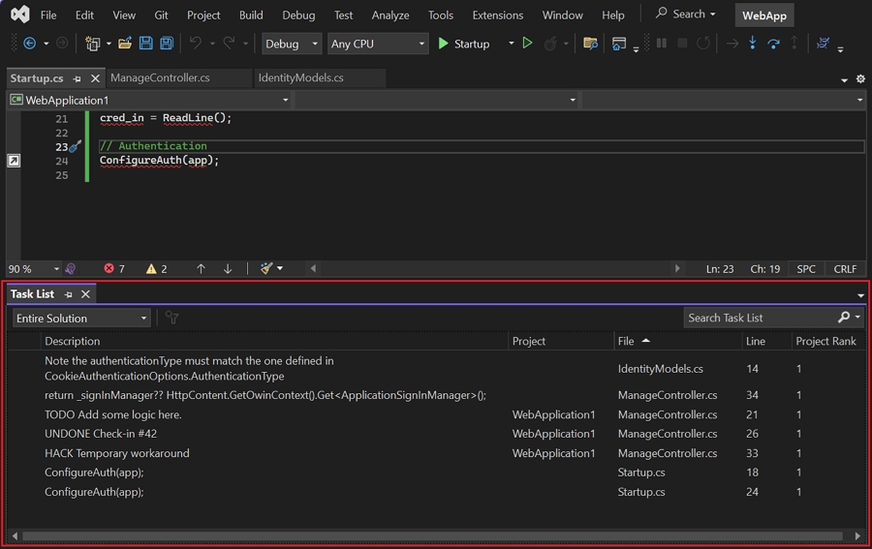Click the Save All icon

[x=167, y=44]
